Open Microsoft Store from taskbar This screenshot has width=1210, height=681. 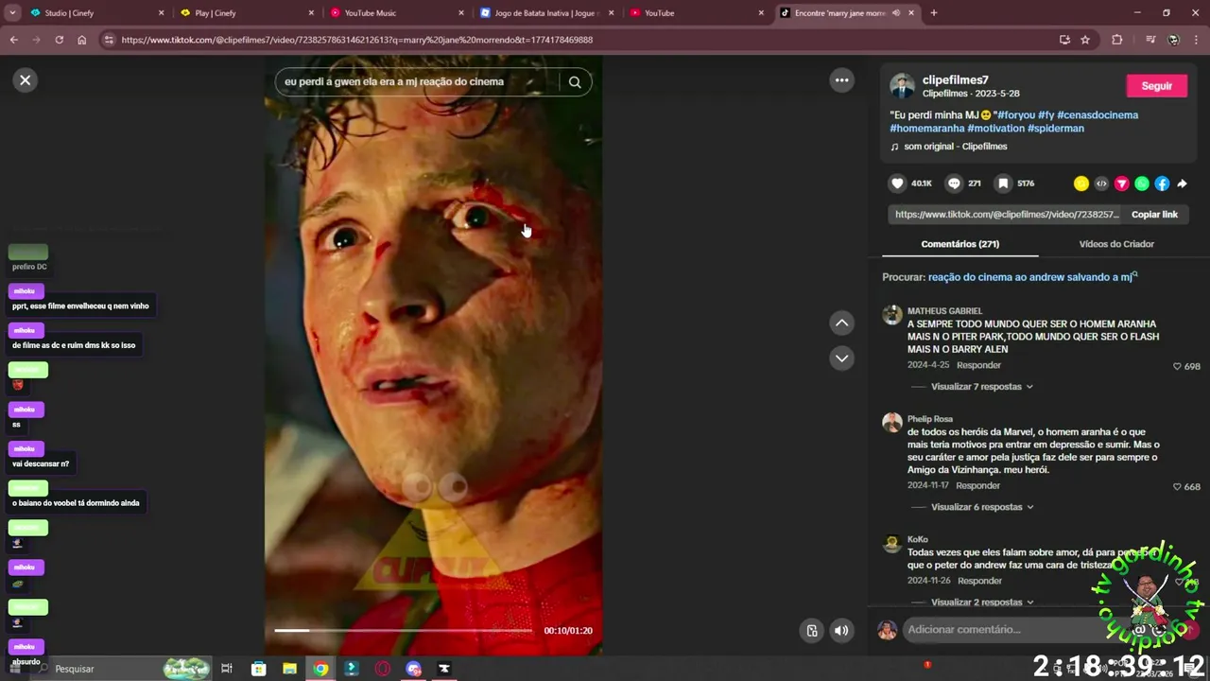pos(259,669)
